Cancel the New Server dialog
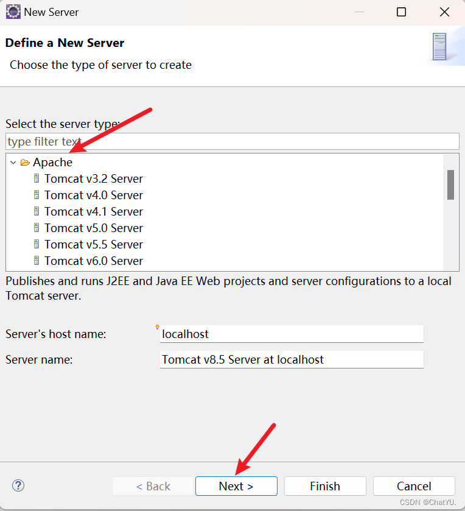The image size is (465, 511). pos(414,486)
